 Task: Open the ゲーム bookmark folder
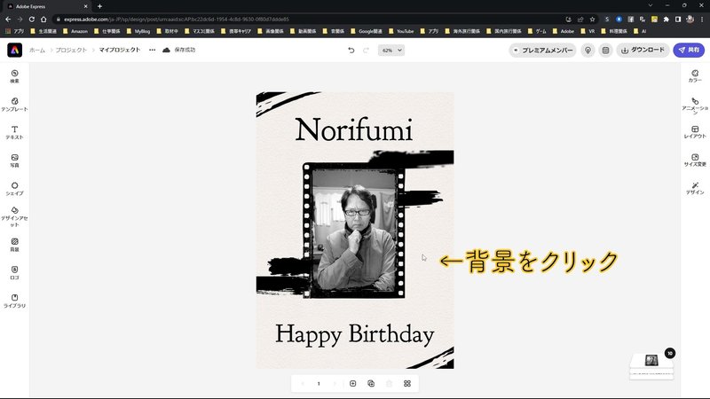[x=537, y=31]
